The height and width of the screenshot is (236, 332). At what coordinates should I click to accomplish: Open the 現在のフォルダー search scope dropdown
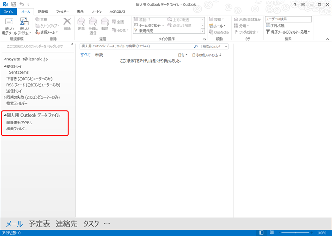pyautogui.click(x=215, y=47)
